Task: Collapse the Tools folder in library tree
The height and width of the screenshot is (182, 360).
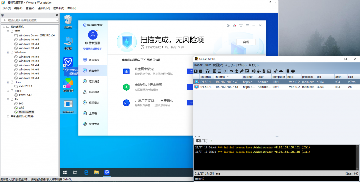Action: (8, 91)
